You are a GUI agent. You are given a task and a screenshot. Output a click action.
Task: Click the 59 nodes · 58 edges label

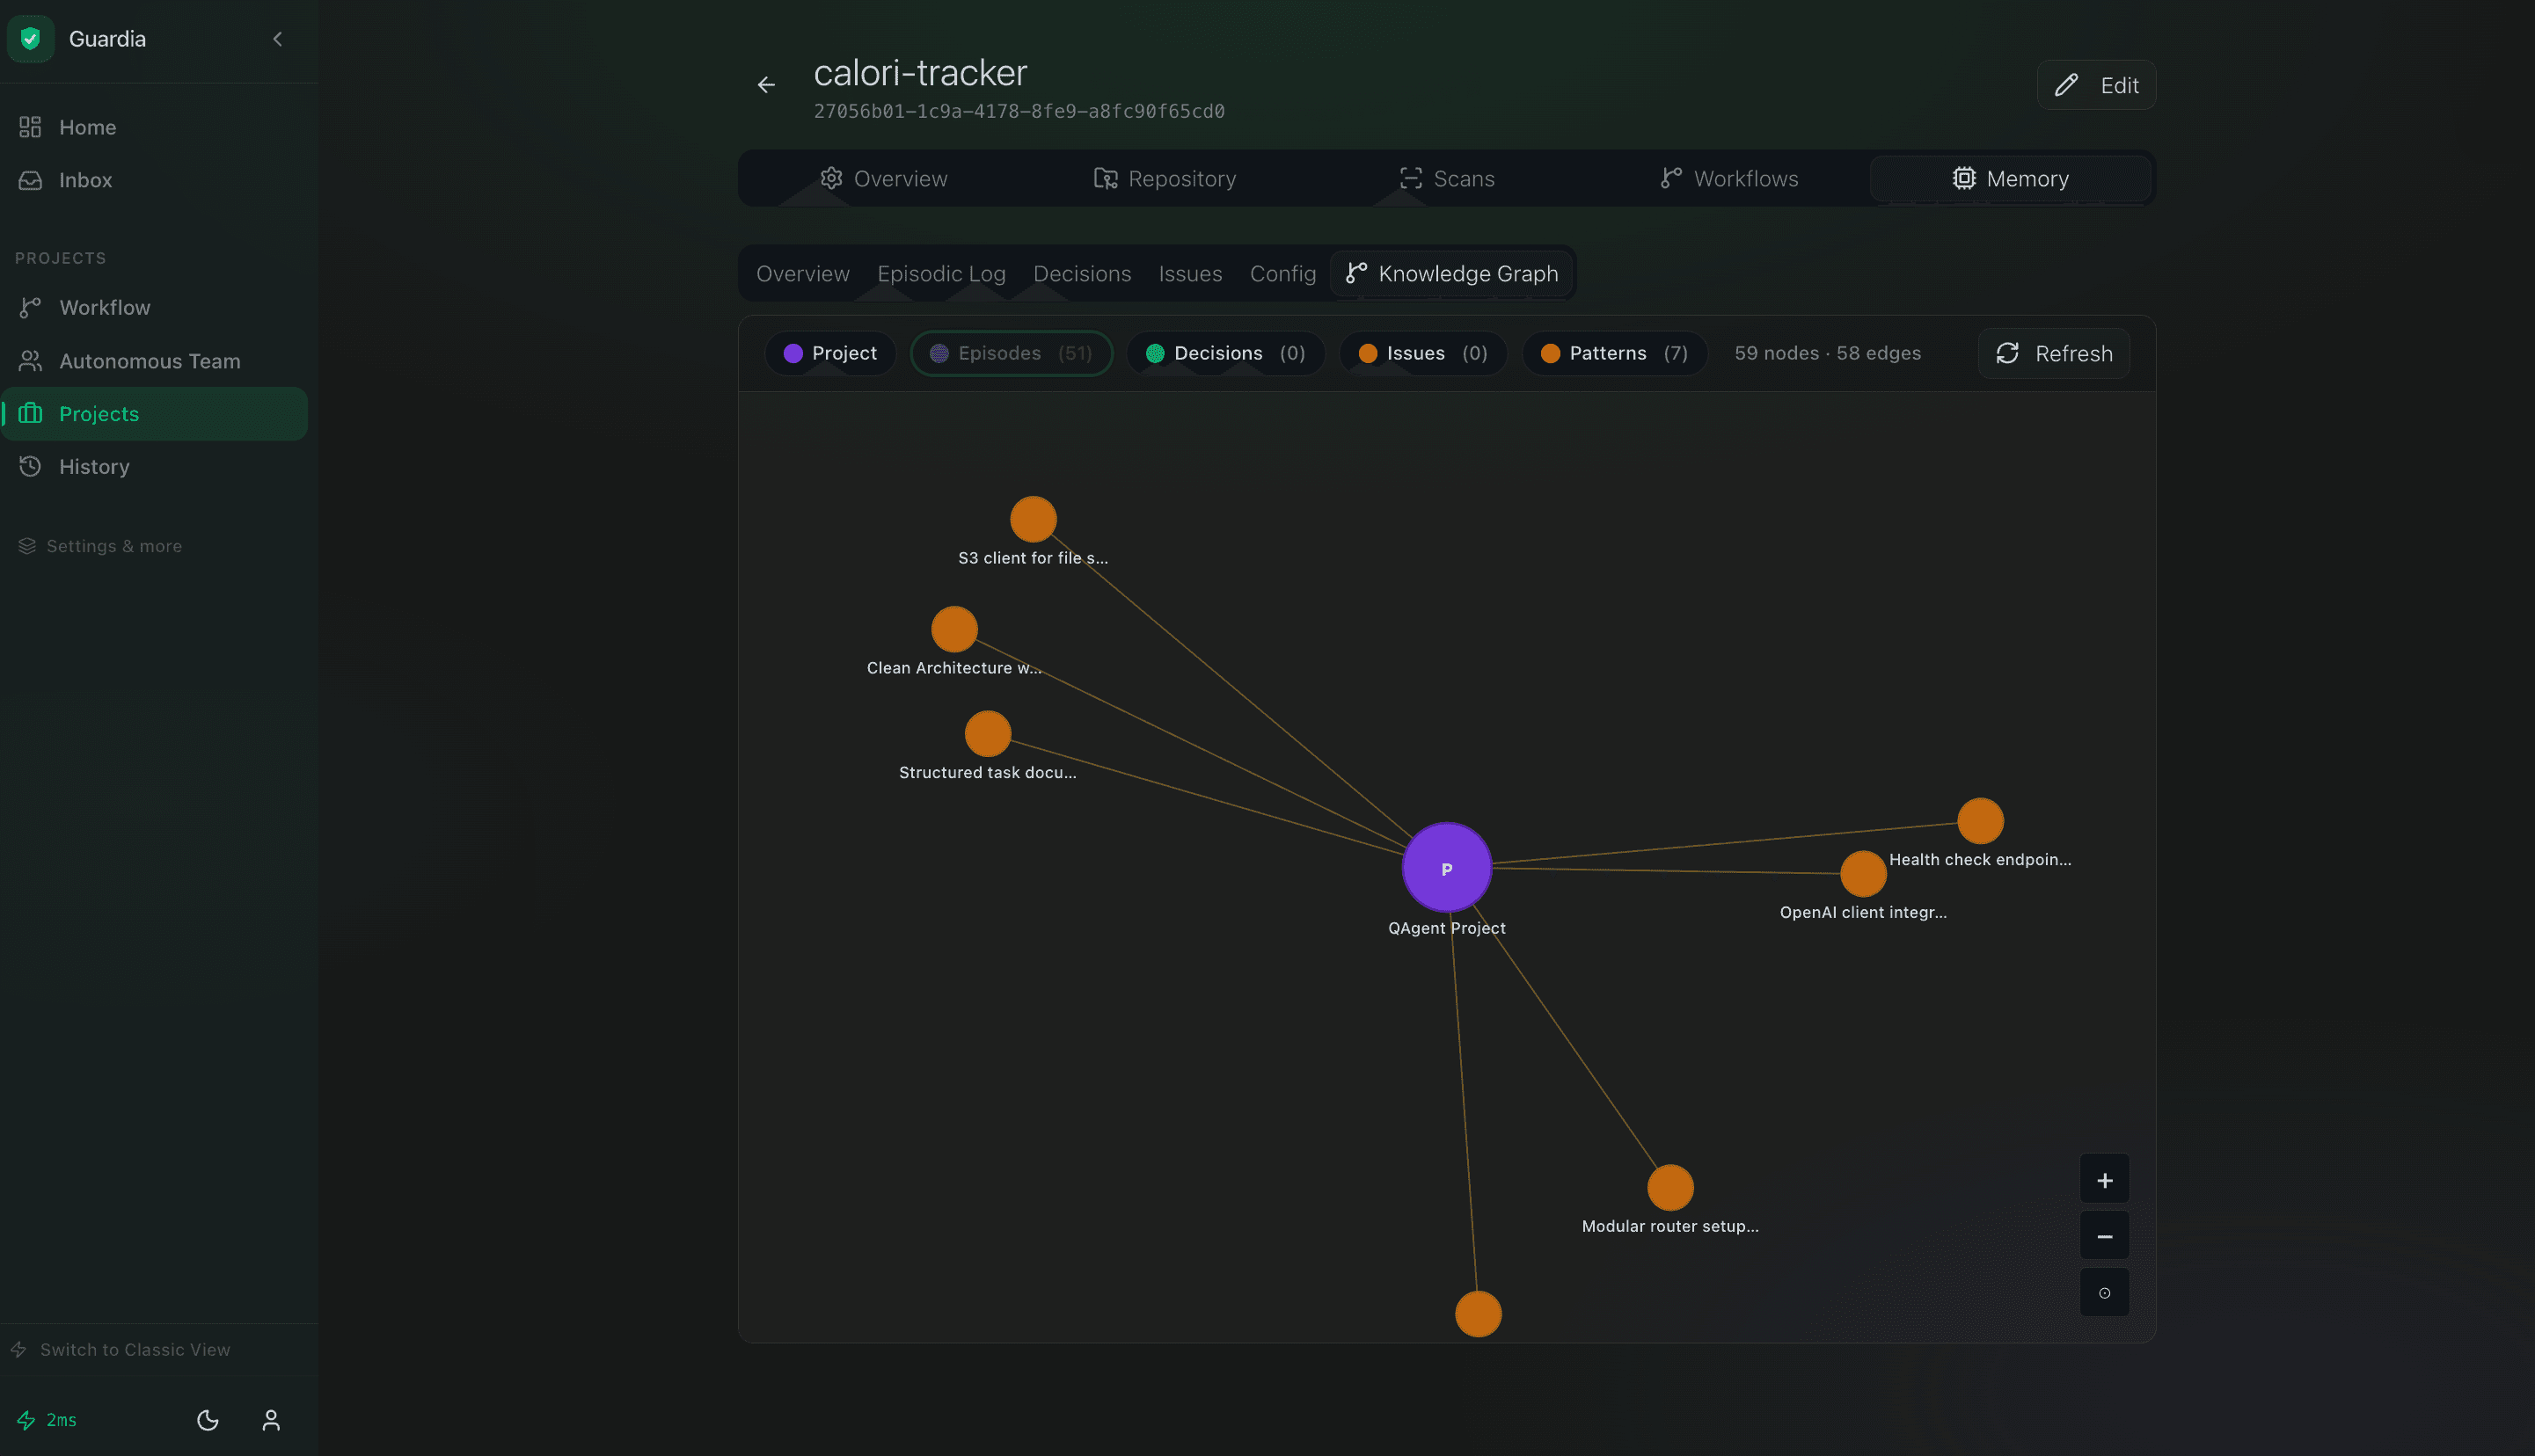click(x=1828, y=353)
